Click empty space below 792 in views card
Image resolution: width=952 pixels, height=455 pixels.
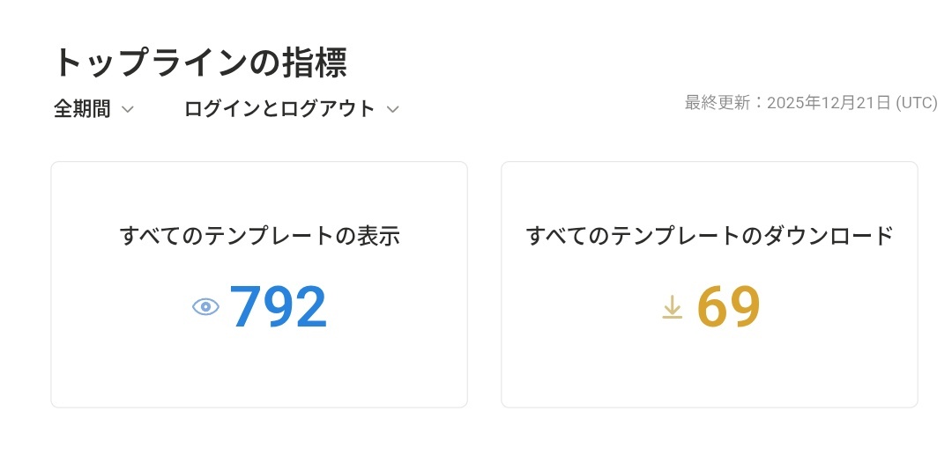tap(259, 371)
